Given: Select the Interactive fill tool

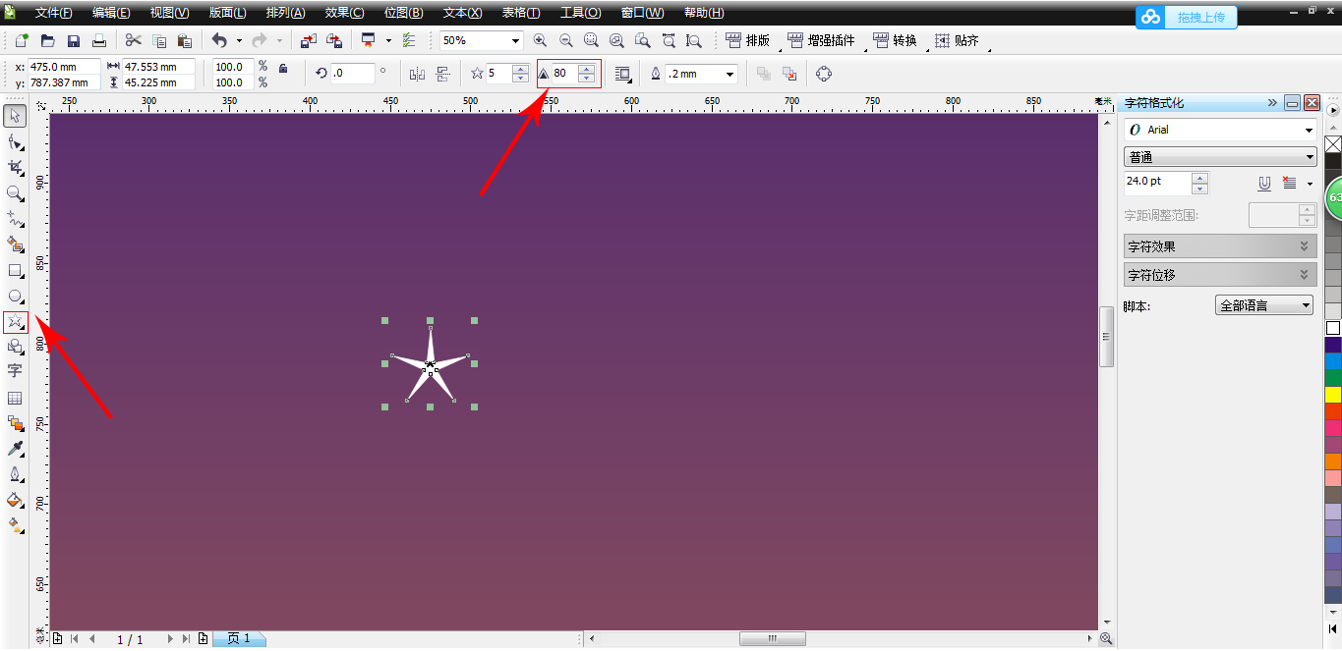Looking at the screenshot, I should click(x=15, y=525).
